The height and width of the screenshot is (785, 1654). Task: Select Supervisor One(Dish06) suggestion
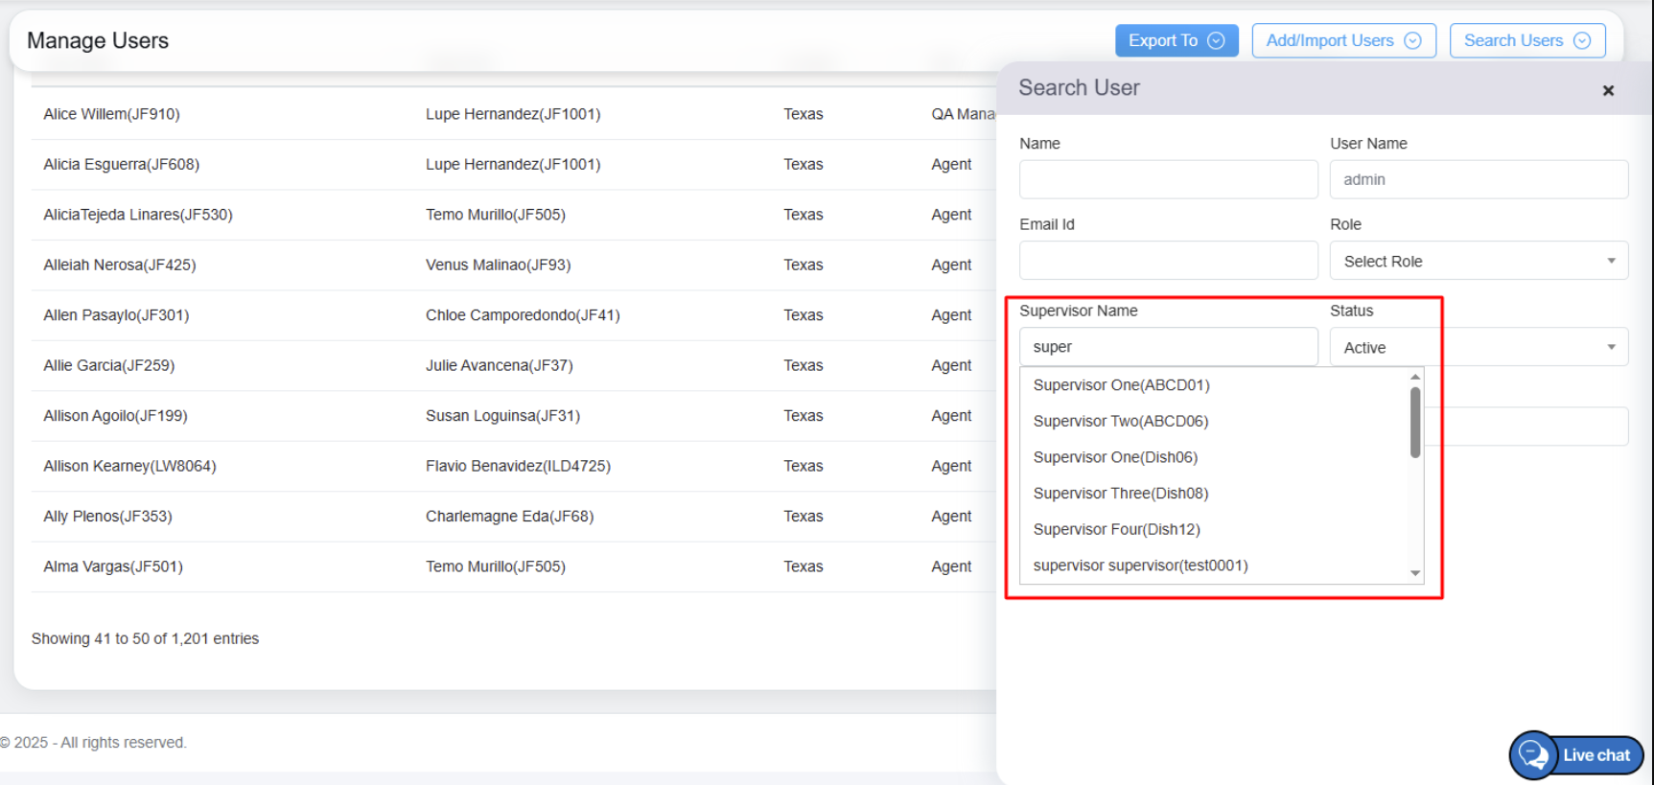click(x=1115, y=457)
